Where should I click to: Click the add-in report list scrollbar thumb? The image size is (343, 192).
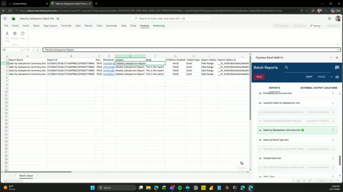coord(340,161)
